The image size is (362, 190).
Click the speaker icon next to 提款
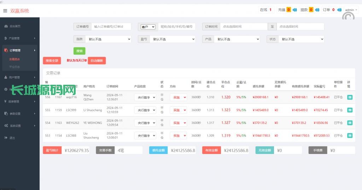click(x=317, y=10)
